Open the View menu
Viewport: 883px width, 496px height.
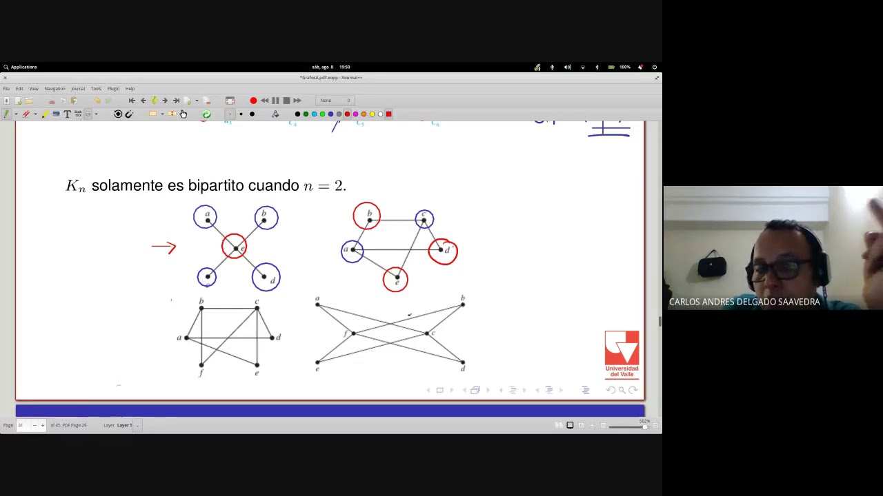click(34, 88)
